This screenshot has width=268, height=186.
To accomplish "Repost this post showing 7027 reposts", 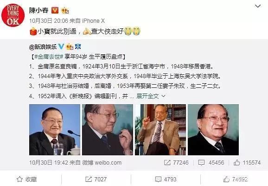I will 96,179.
